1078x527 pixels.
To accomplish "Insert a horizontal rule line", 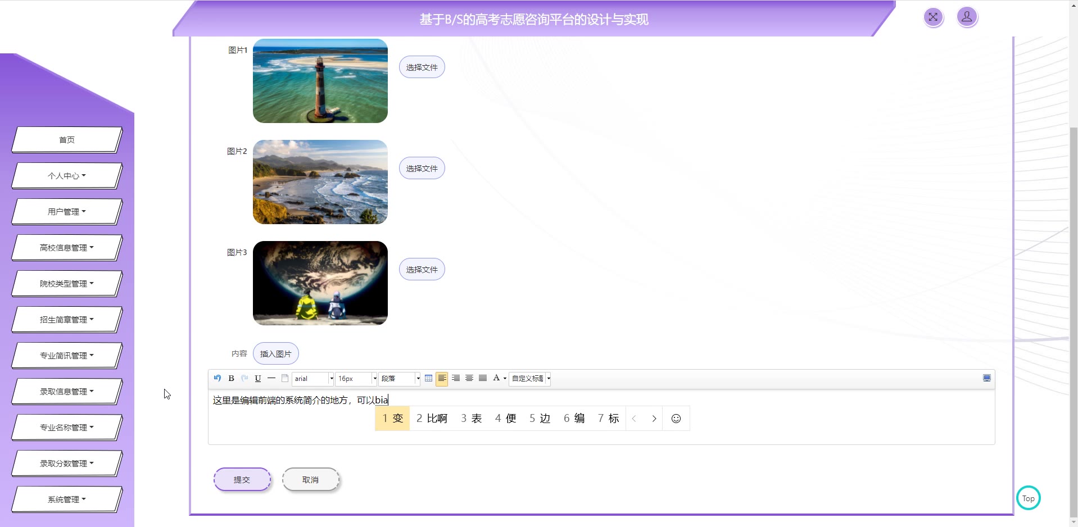I will pos(271,378).
